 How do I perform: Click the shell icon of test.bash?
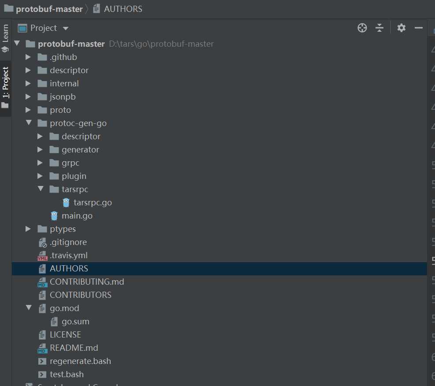coord(42,375)
